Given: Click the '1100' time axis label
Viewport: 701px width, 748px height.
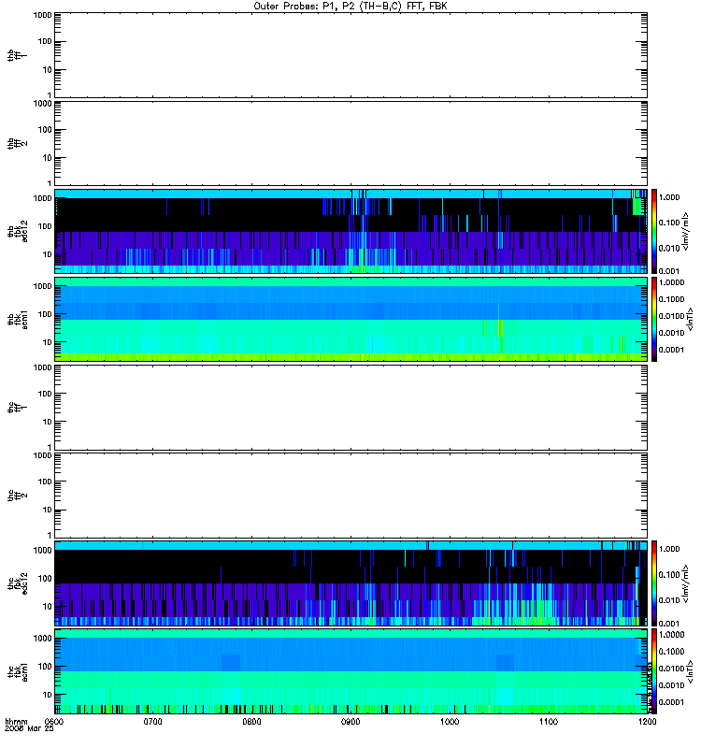Looking at the screenshot, I should [x=549, y=722].
